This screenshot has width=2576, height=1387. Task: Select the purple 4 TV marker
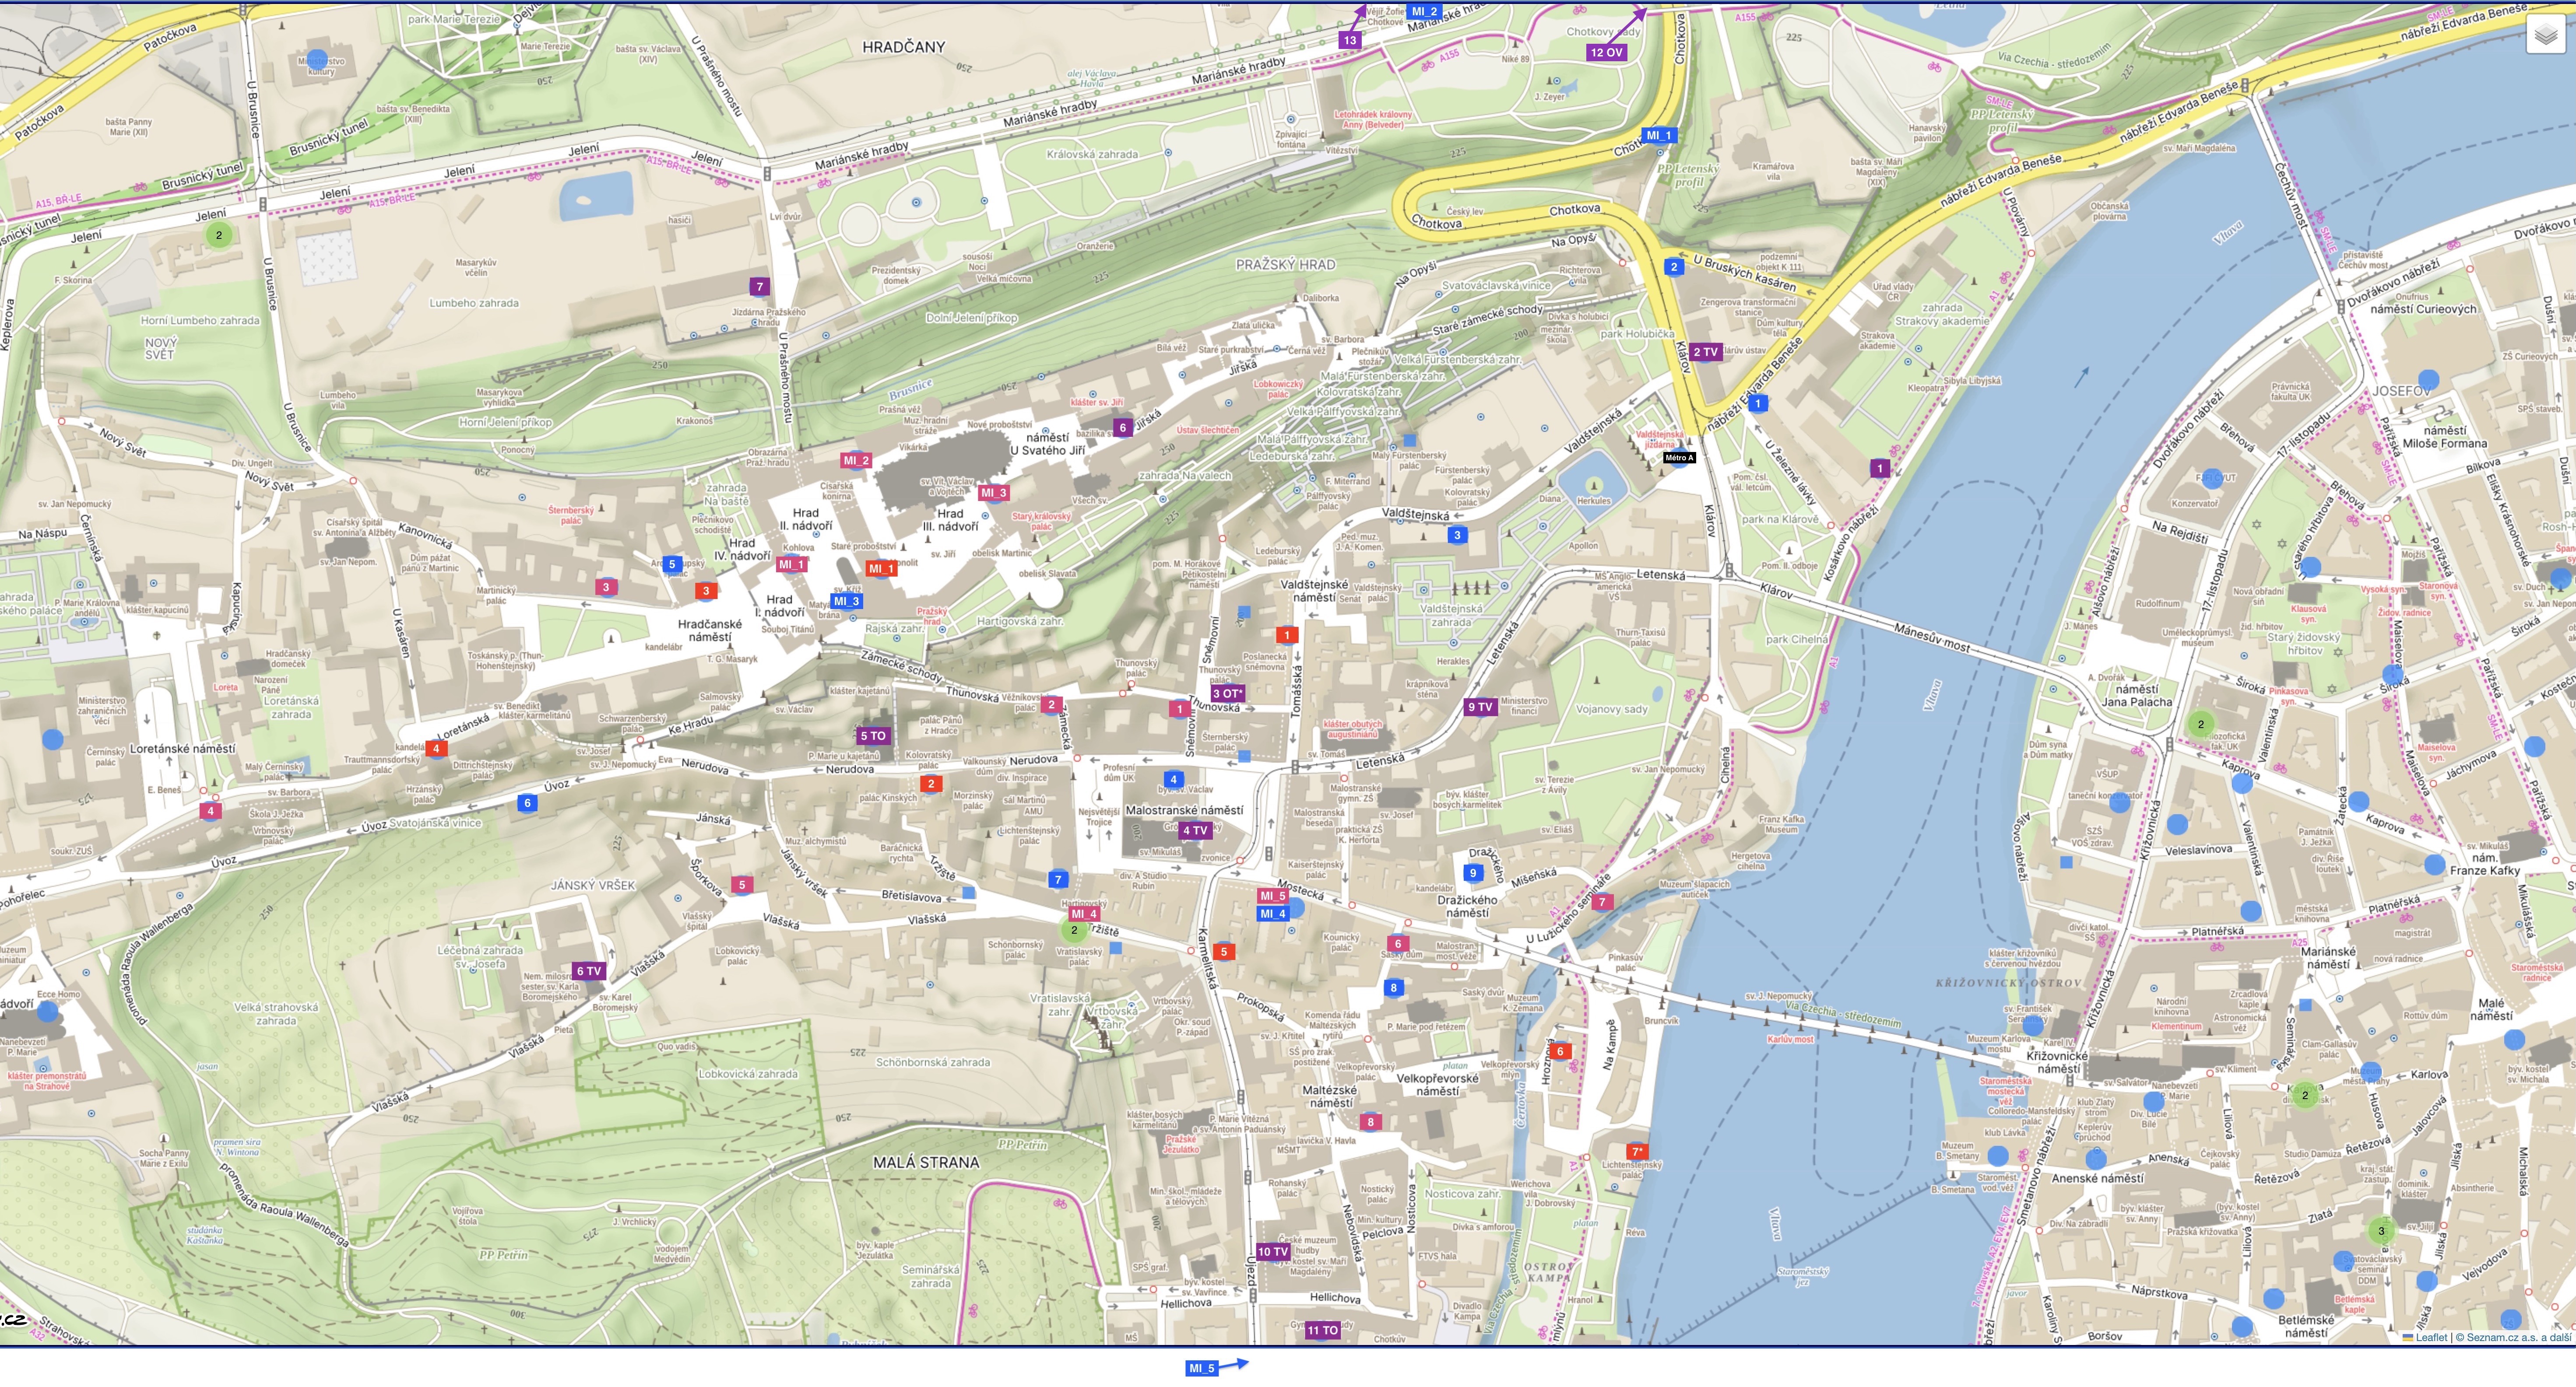coord(1195,830)
